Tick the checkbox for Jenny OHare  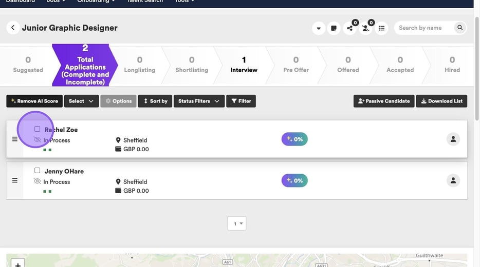[37, 171]
